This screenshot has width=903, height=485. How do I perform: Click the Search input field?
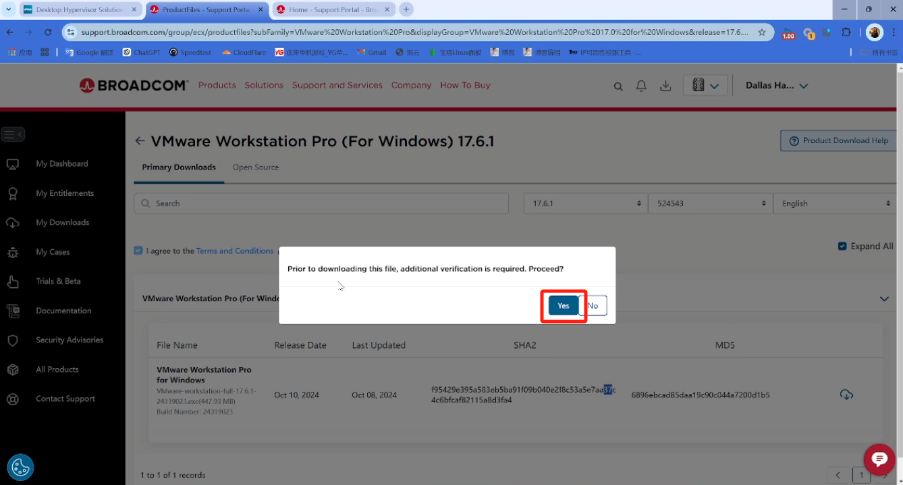(321, 203)
